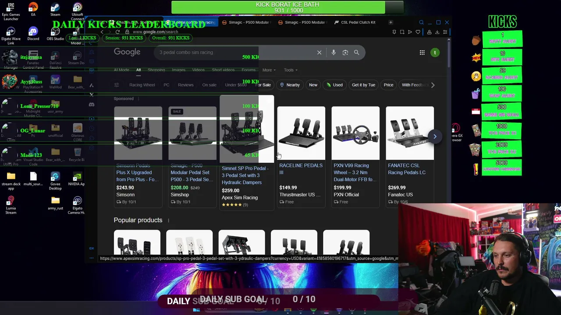Open the Google account avatar 't'
561x315 pixels.
pos(435,52)
